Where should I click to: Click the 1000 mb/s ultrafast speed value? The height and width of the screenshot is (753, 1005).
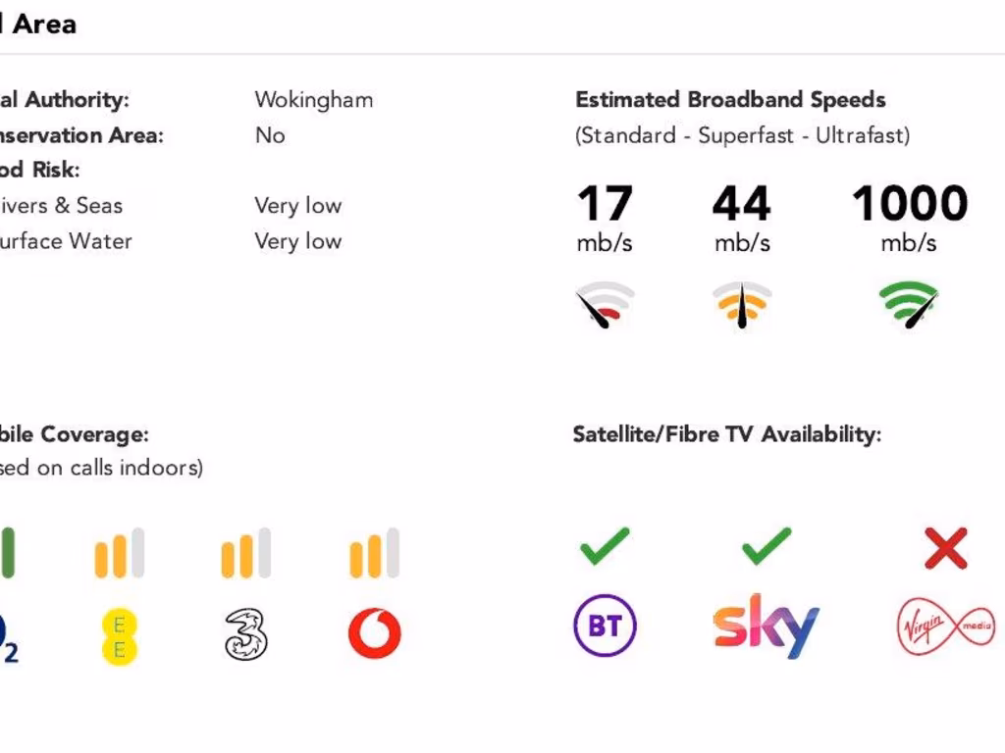909,204
